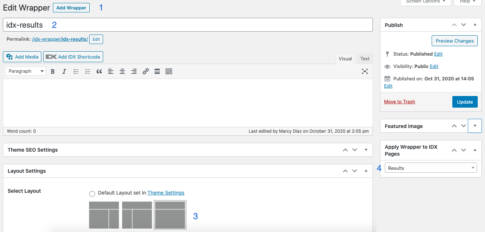Collapse the Layout Settings panel
The image size is (485, 232).
pyautogui.click(x=366, y=171)
